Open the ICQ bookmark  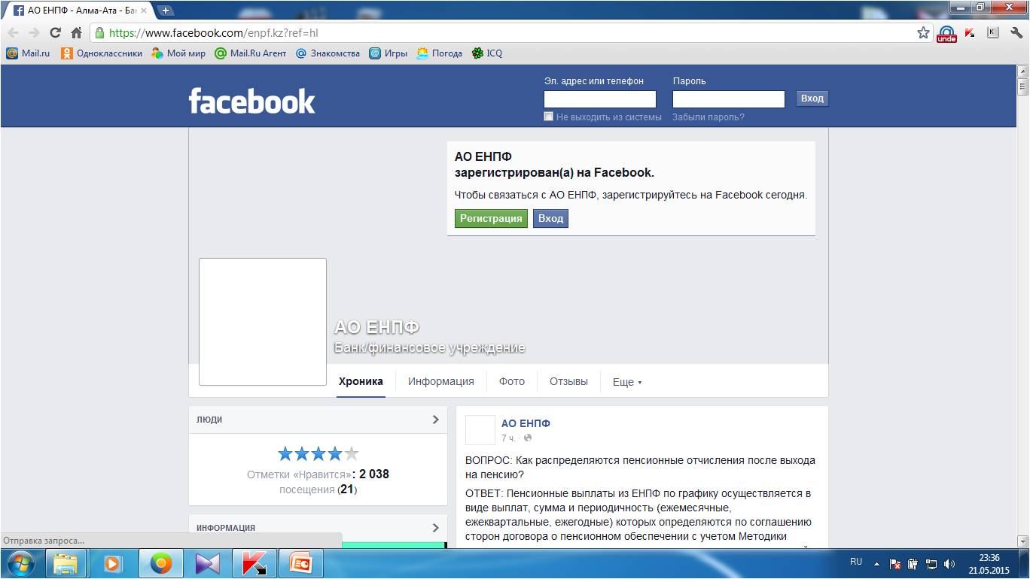click(x=487, y=53)
